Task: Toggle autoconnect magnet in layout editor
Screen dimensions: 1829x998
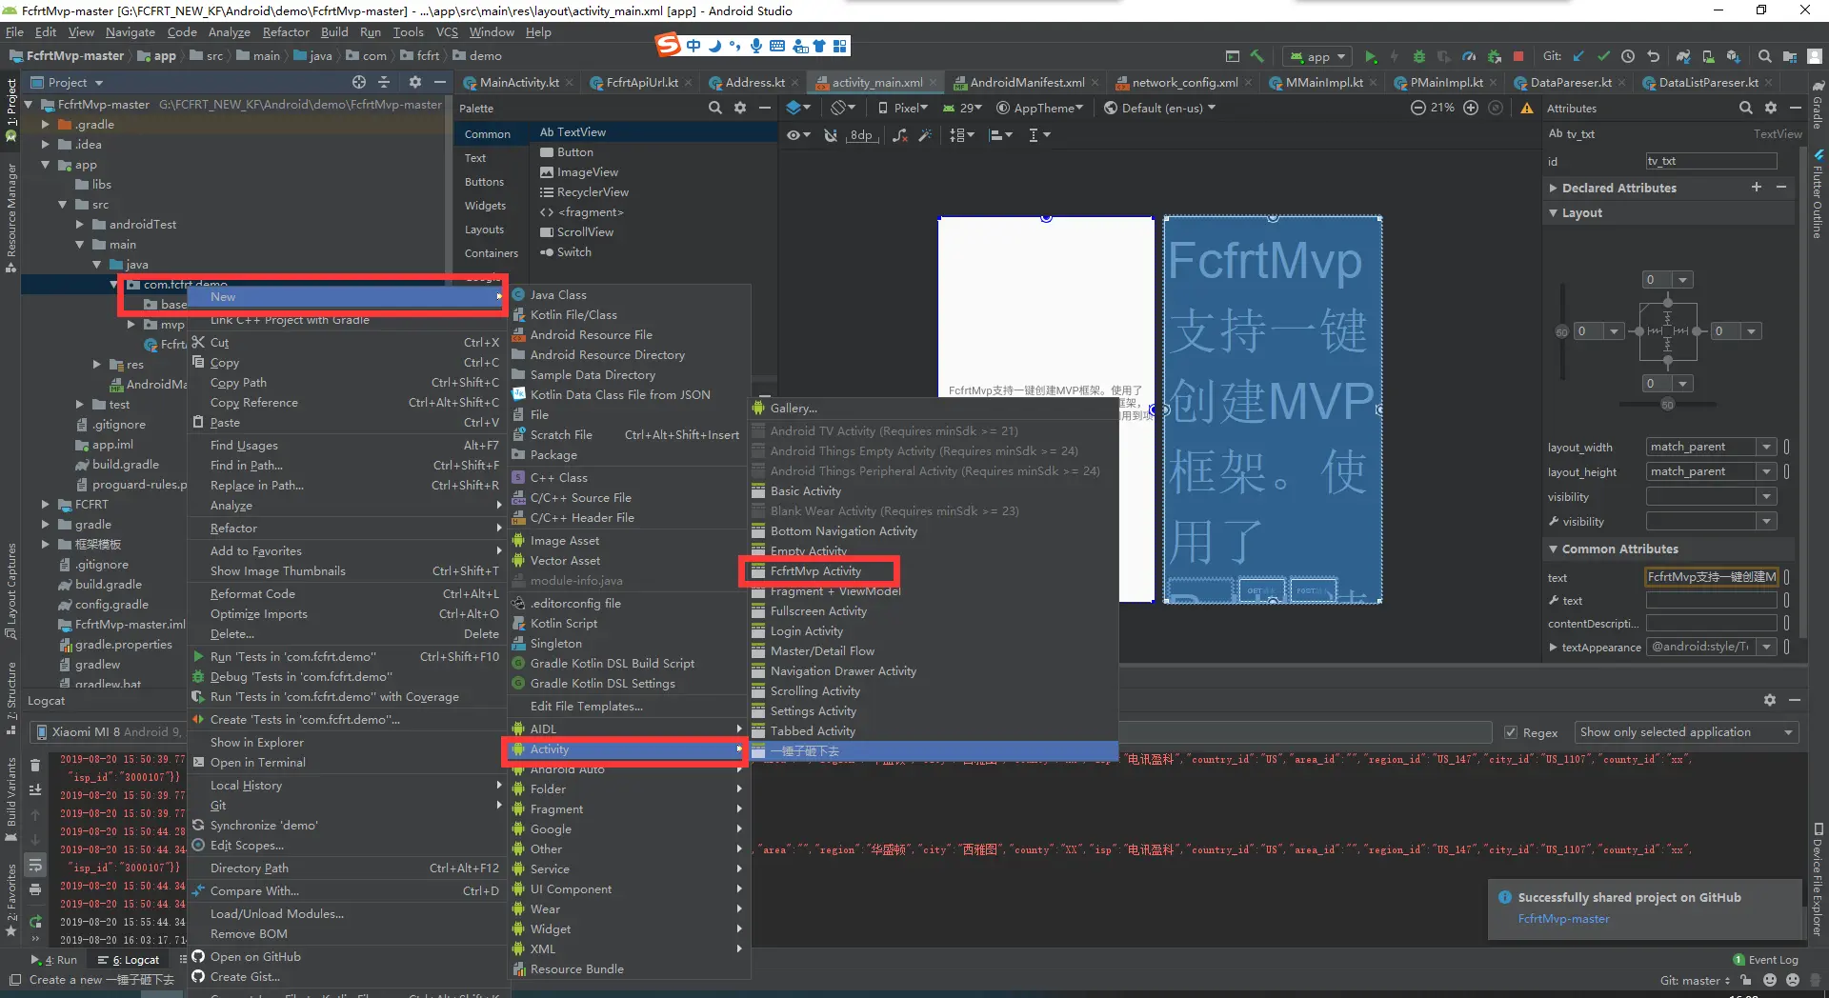Action: [x=831, y=135]
